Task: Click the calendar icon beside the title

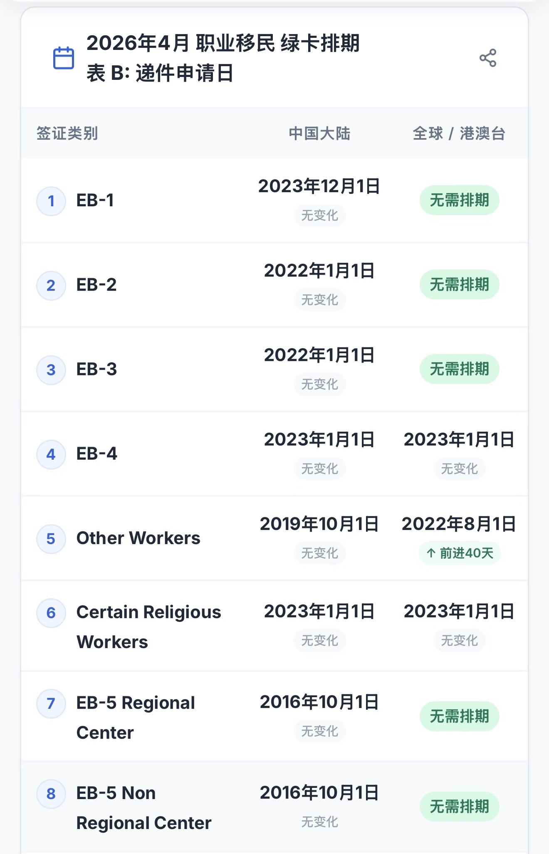Action: (64, 58)
